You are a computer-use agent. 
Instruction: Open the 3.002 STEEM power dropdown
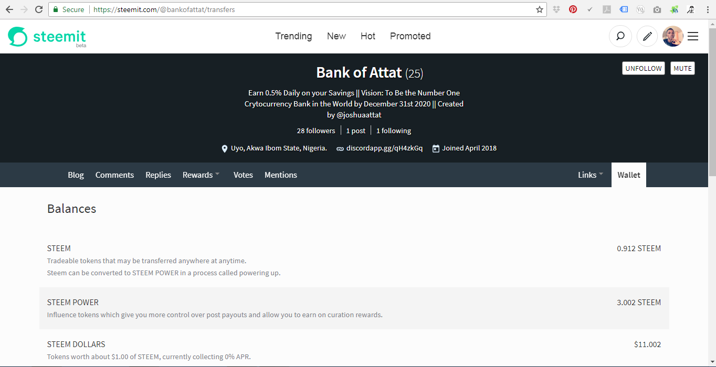[639, 303]
